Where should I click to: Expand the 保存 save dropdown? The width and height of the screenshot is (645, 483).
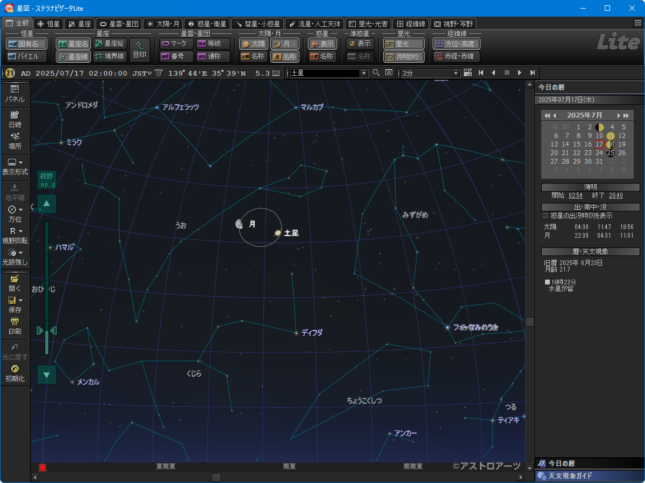21,301
